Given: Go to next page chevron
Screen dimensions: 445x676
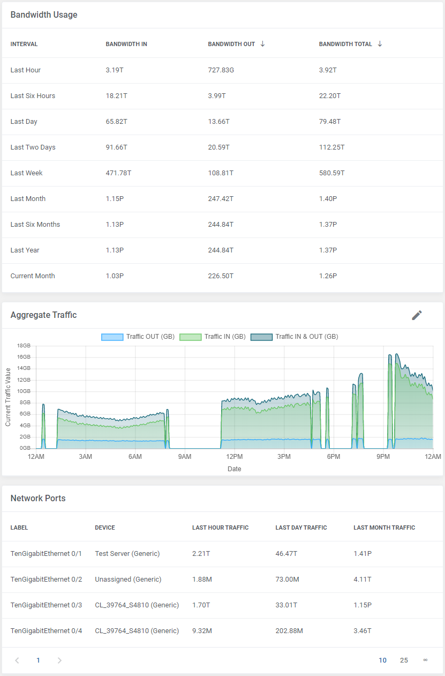Looking at the screenshot, I should [x=59, y=660].
